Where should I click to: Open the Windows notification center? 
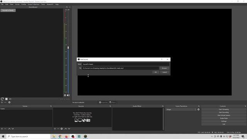[x=243, y=136]
